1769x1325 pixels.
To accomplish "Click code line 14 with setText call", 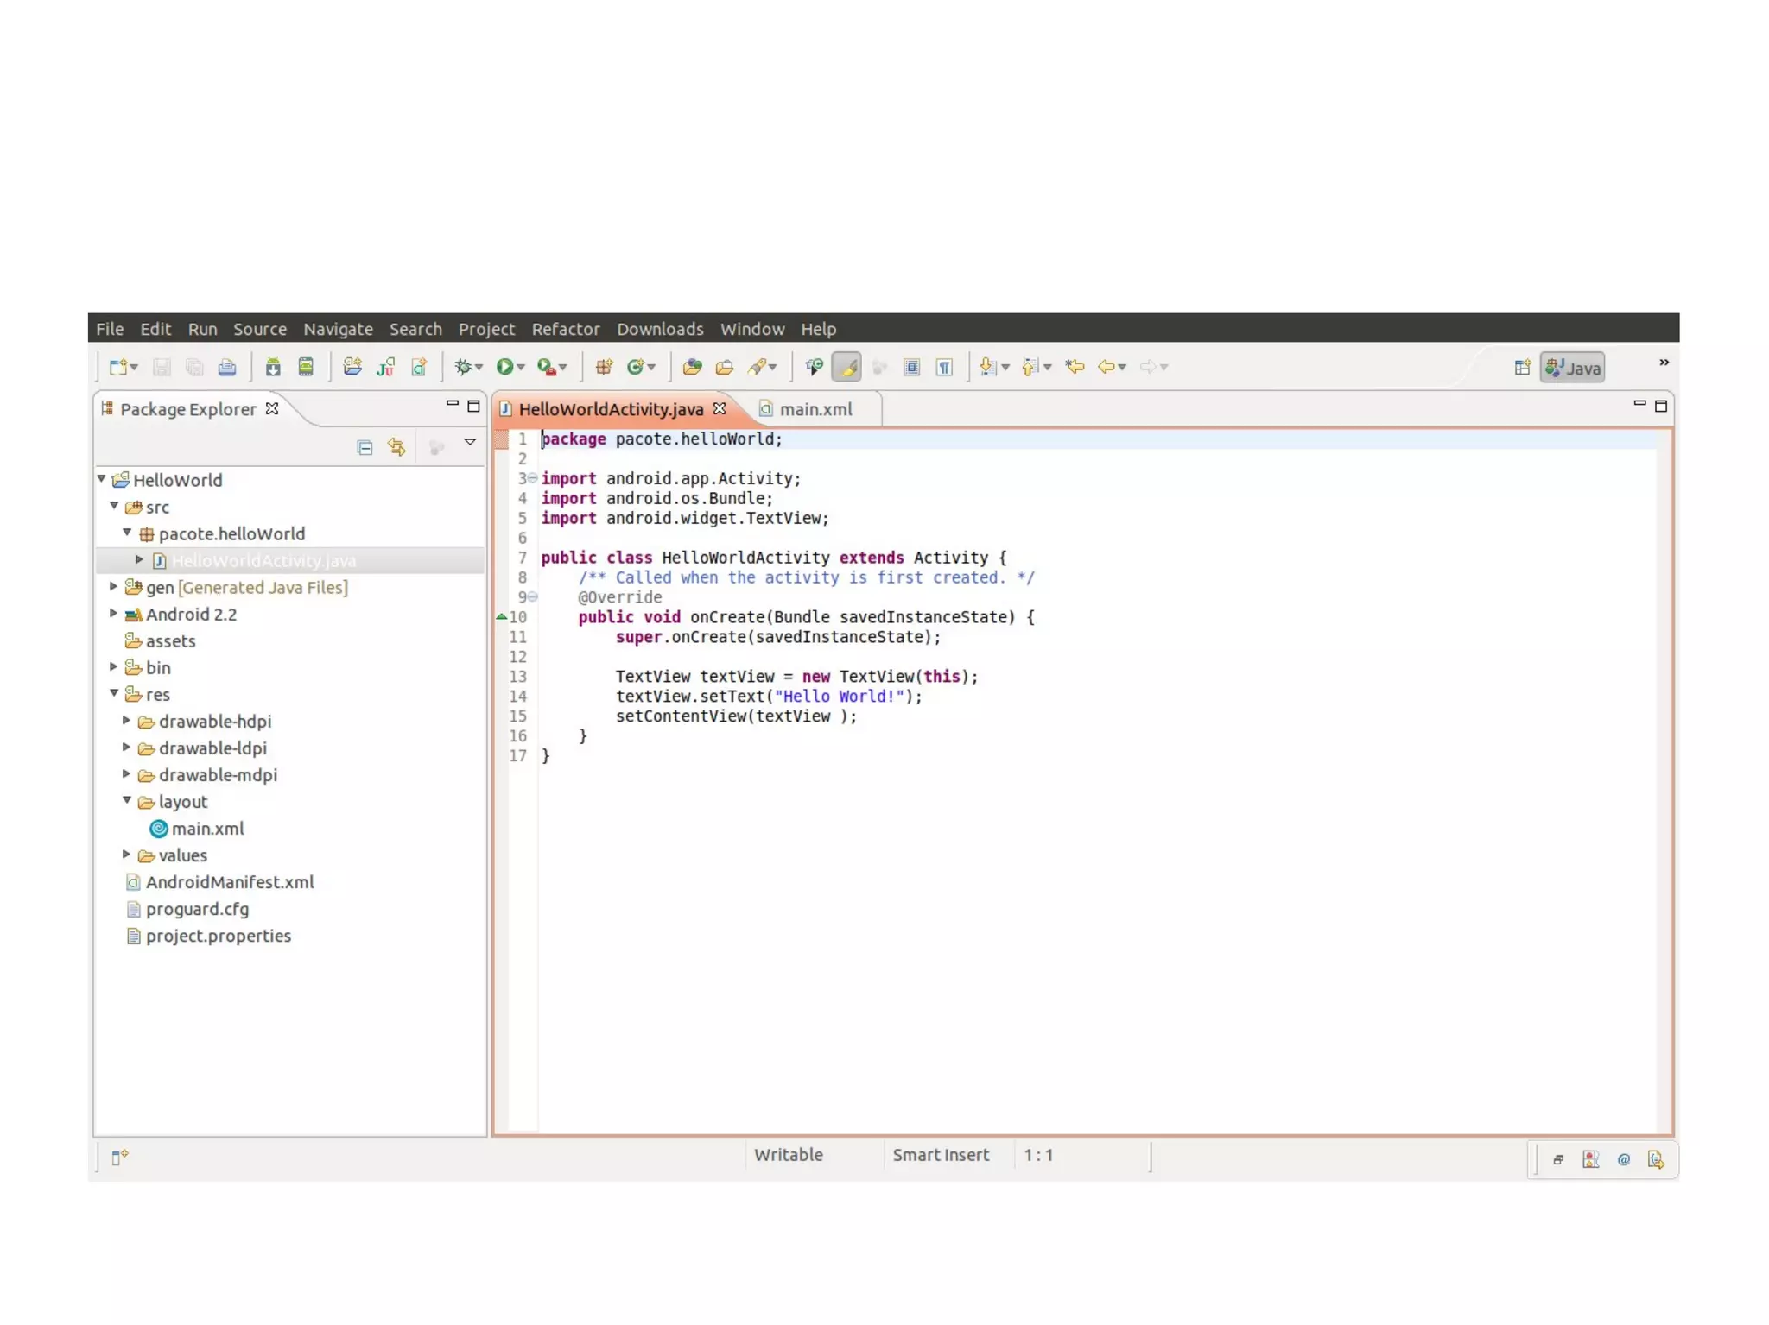I will point(768,697).
